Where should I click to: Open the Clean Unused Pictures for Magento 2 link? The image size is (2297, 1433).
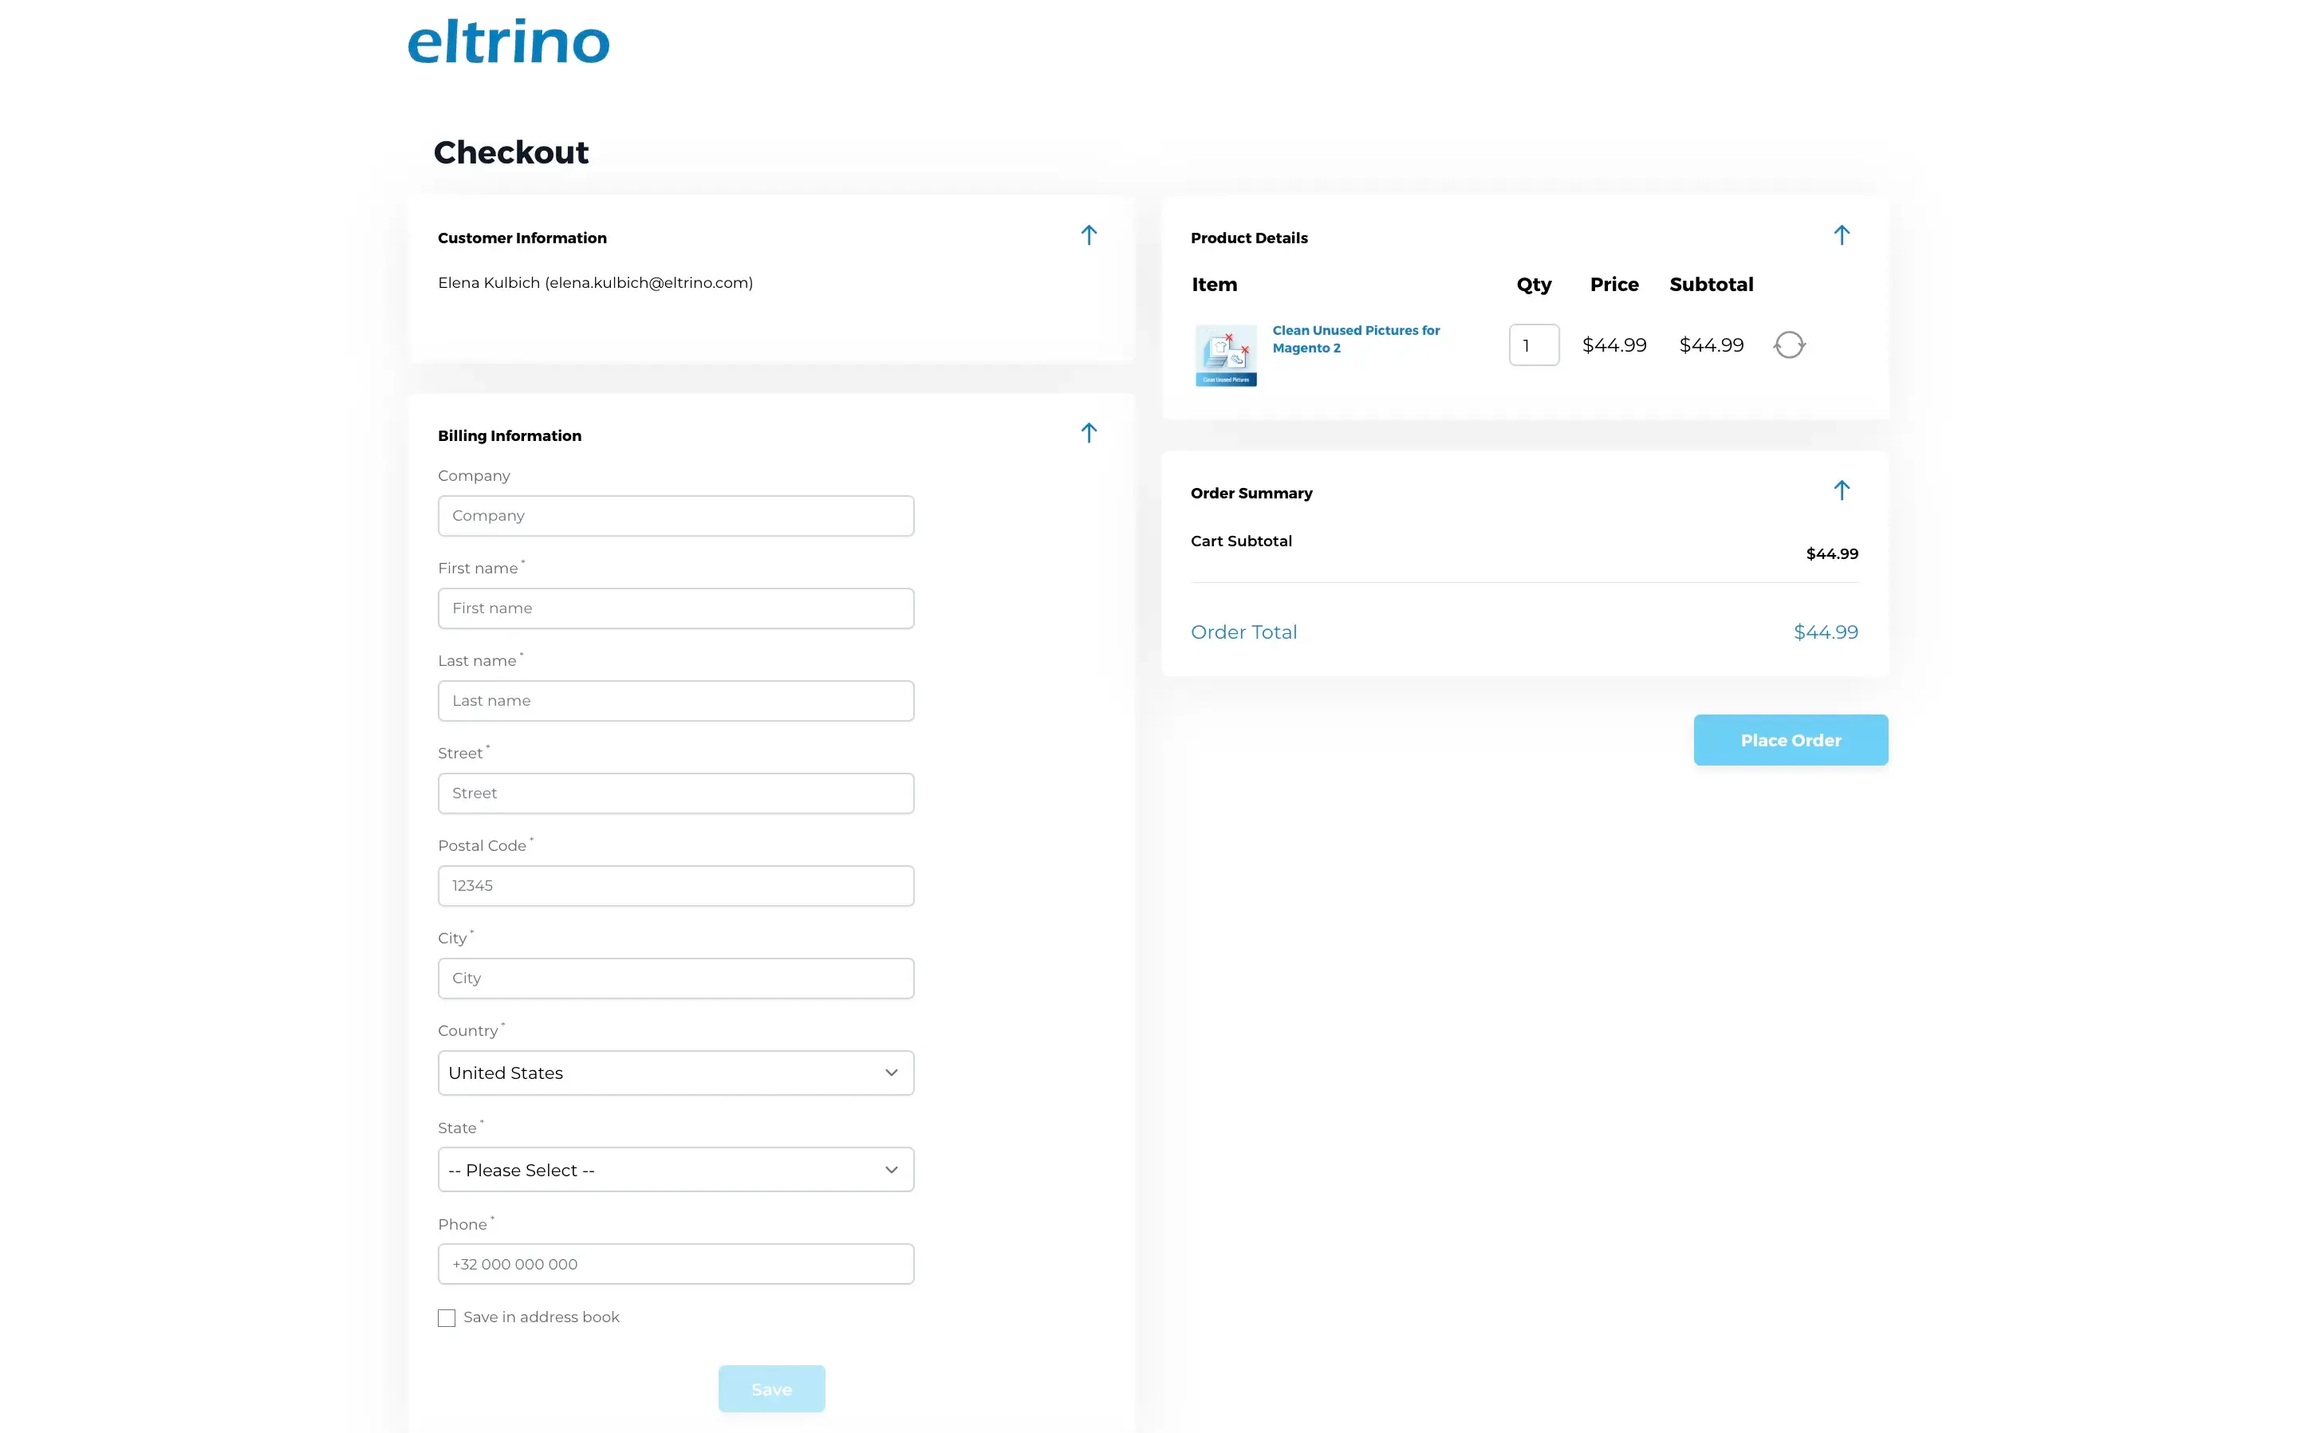(x=1355, y=338)
